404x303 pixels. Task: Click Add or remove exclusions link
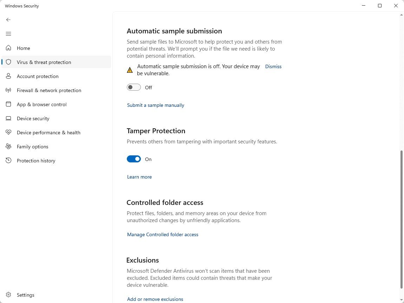tap(155, 299)
